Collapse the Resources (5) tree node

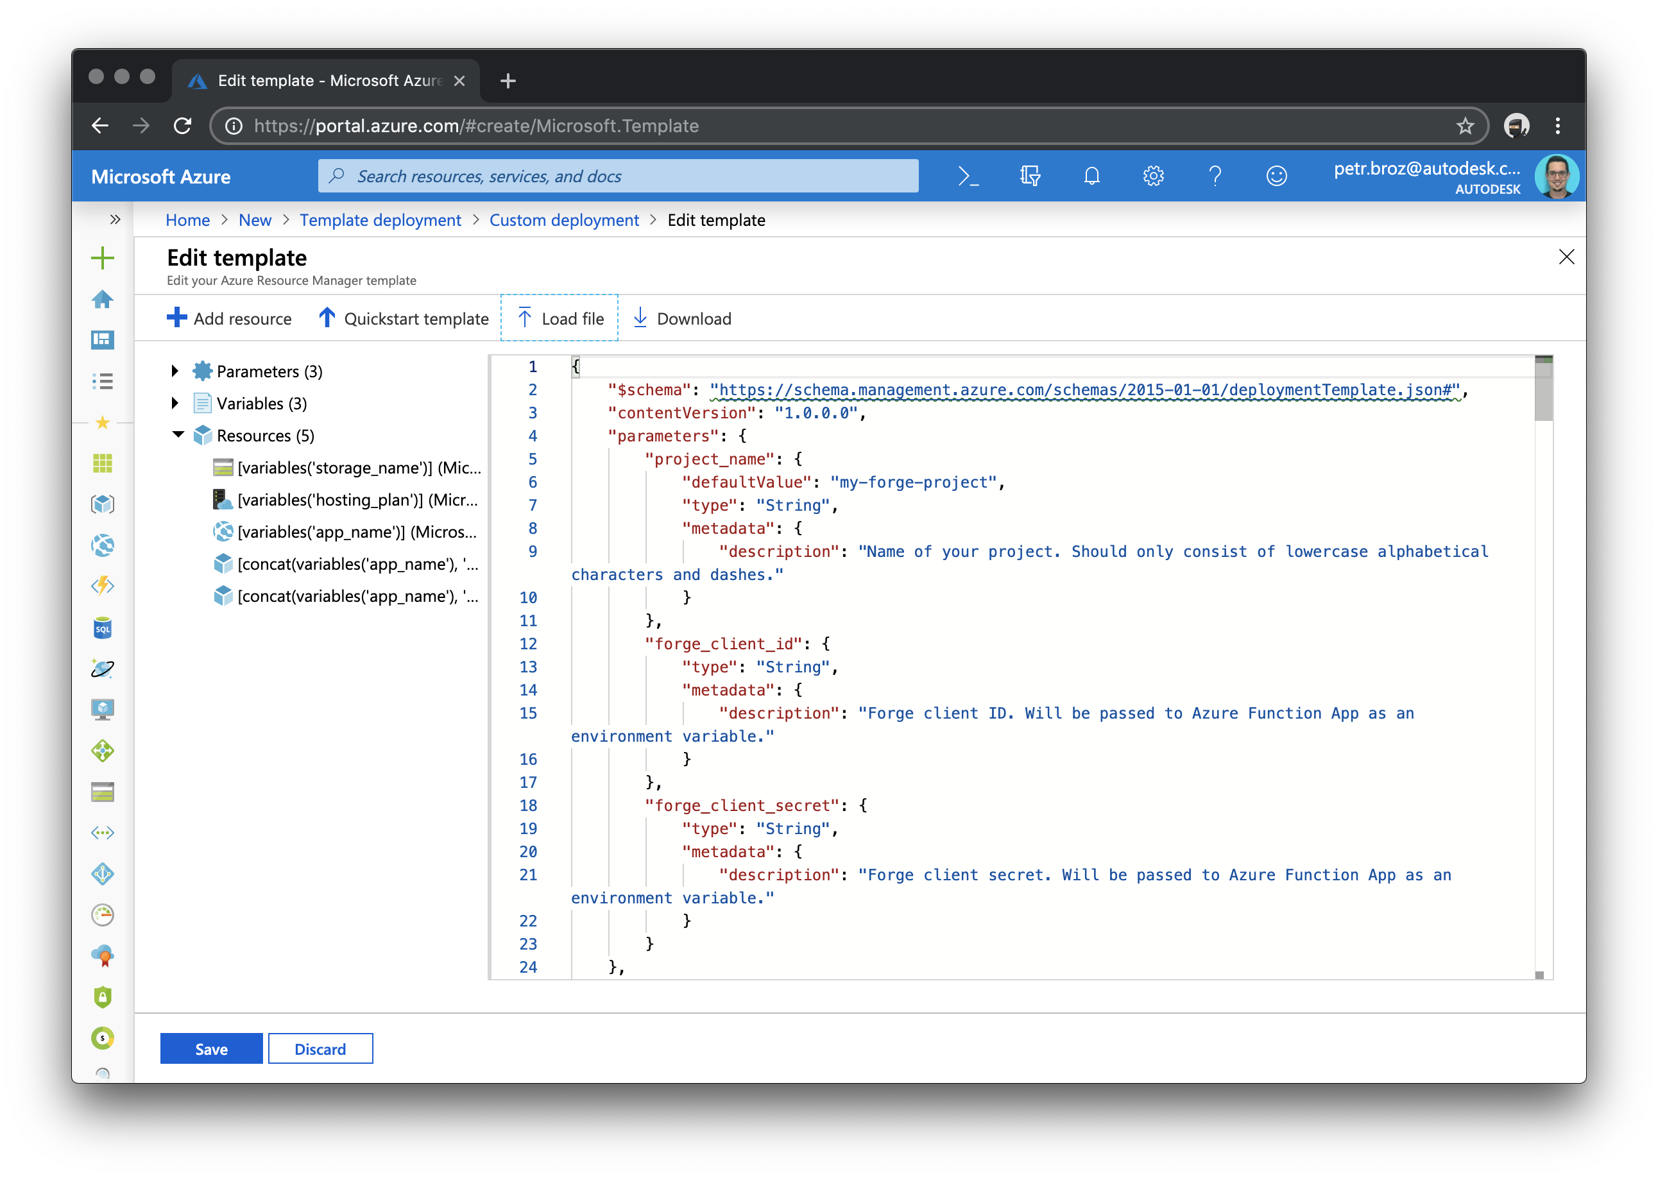[x=178, y=434]
